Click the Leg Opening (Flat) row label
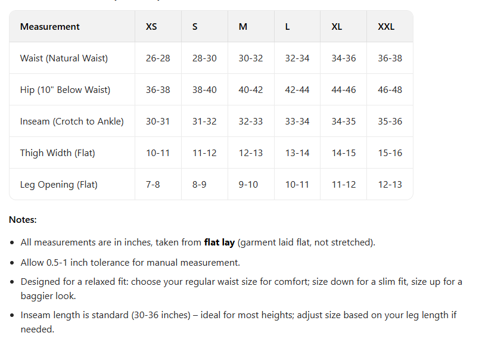The image size is (479, 339). point(58,185)
